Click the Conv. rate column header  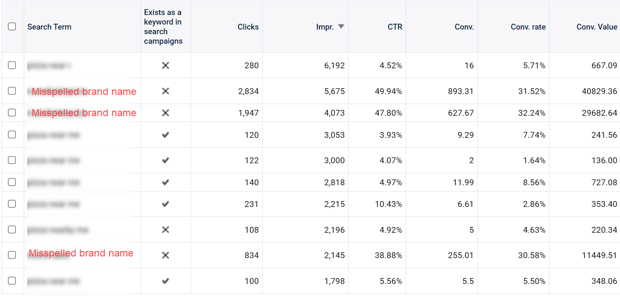coord(528,27)
